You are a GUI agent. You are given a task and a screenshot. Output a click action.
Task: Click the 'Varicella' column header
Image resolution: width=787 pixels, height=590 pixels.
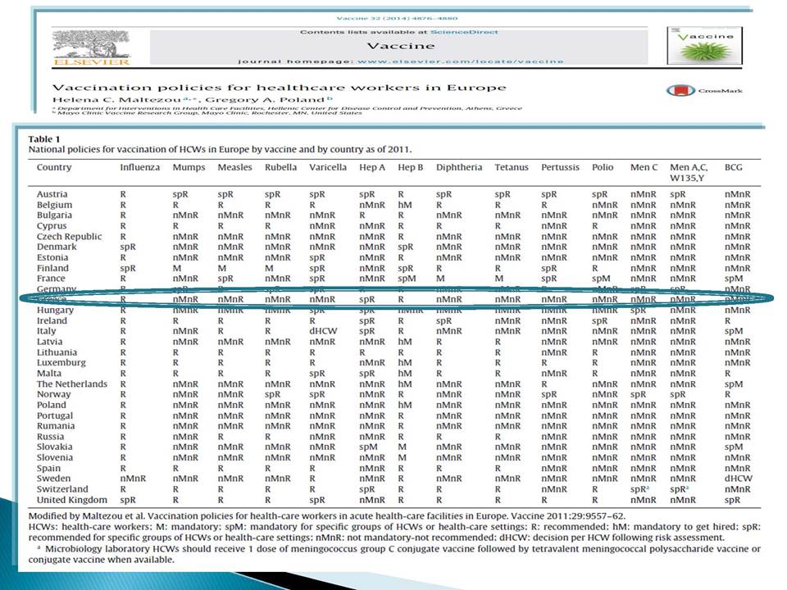[328, 167]
